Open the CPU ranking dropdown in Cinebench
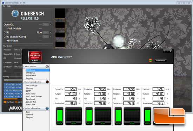 [x=13, y=80]
